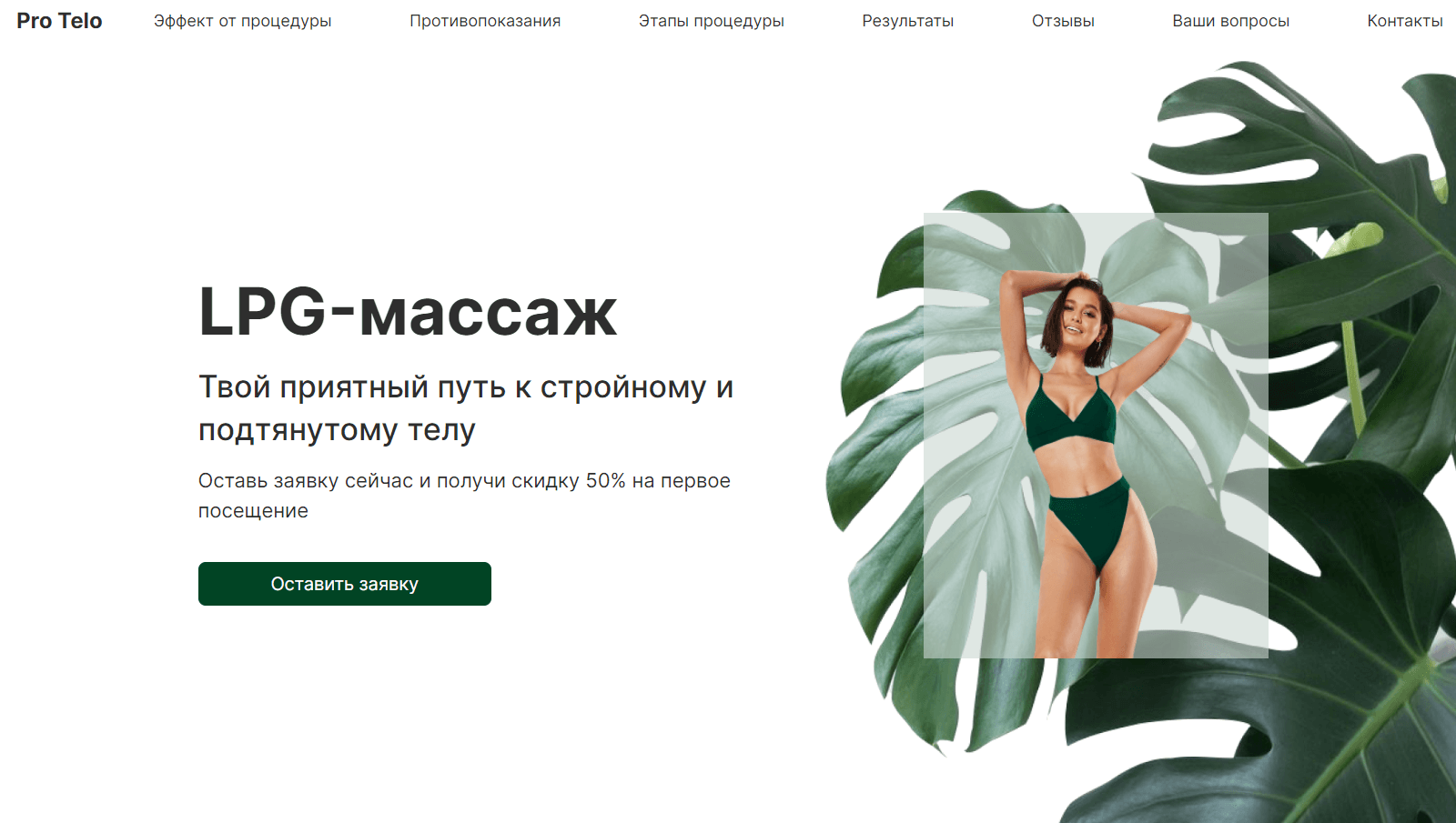Go to Контакты in the header
Viewport: 1456px width, 823px height.
click(1405, 21)
